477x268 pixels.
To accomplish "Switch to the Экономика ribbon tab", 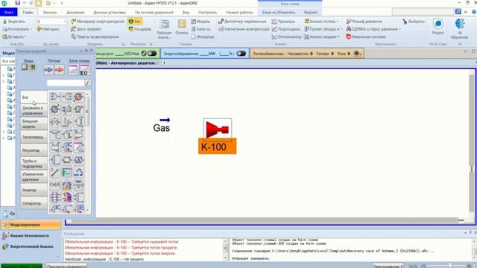I will 50,13.
